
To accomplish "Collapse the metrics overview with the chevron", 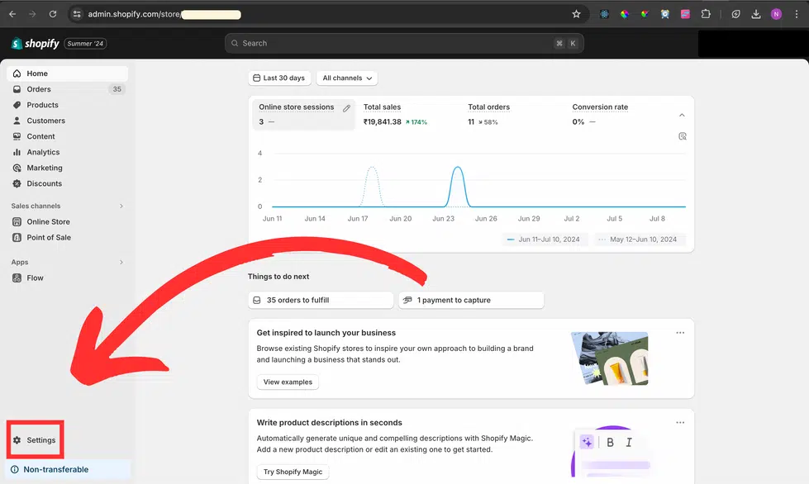I will [683, 116].
